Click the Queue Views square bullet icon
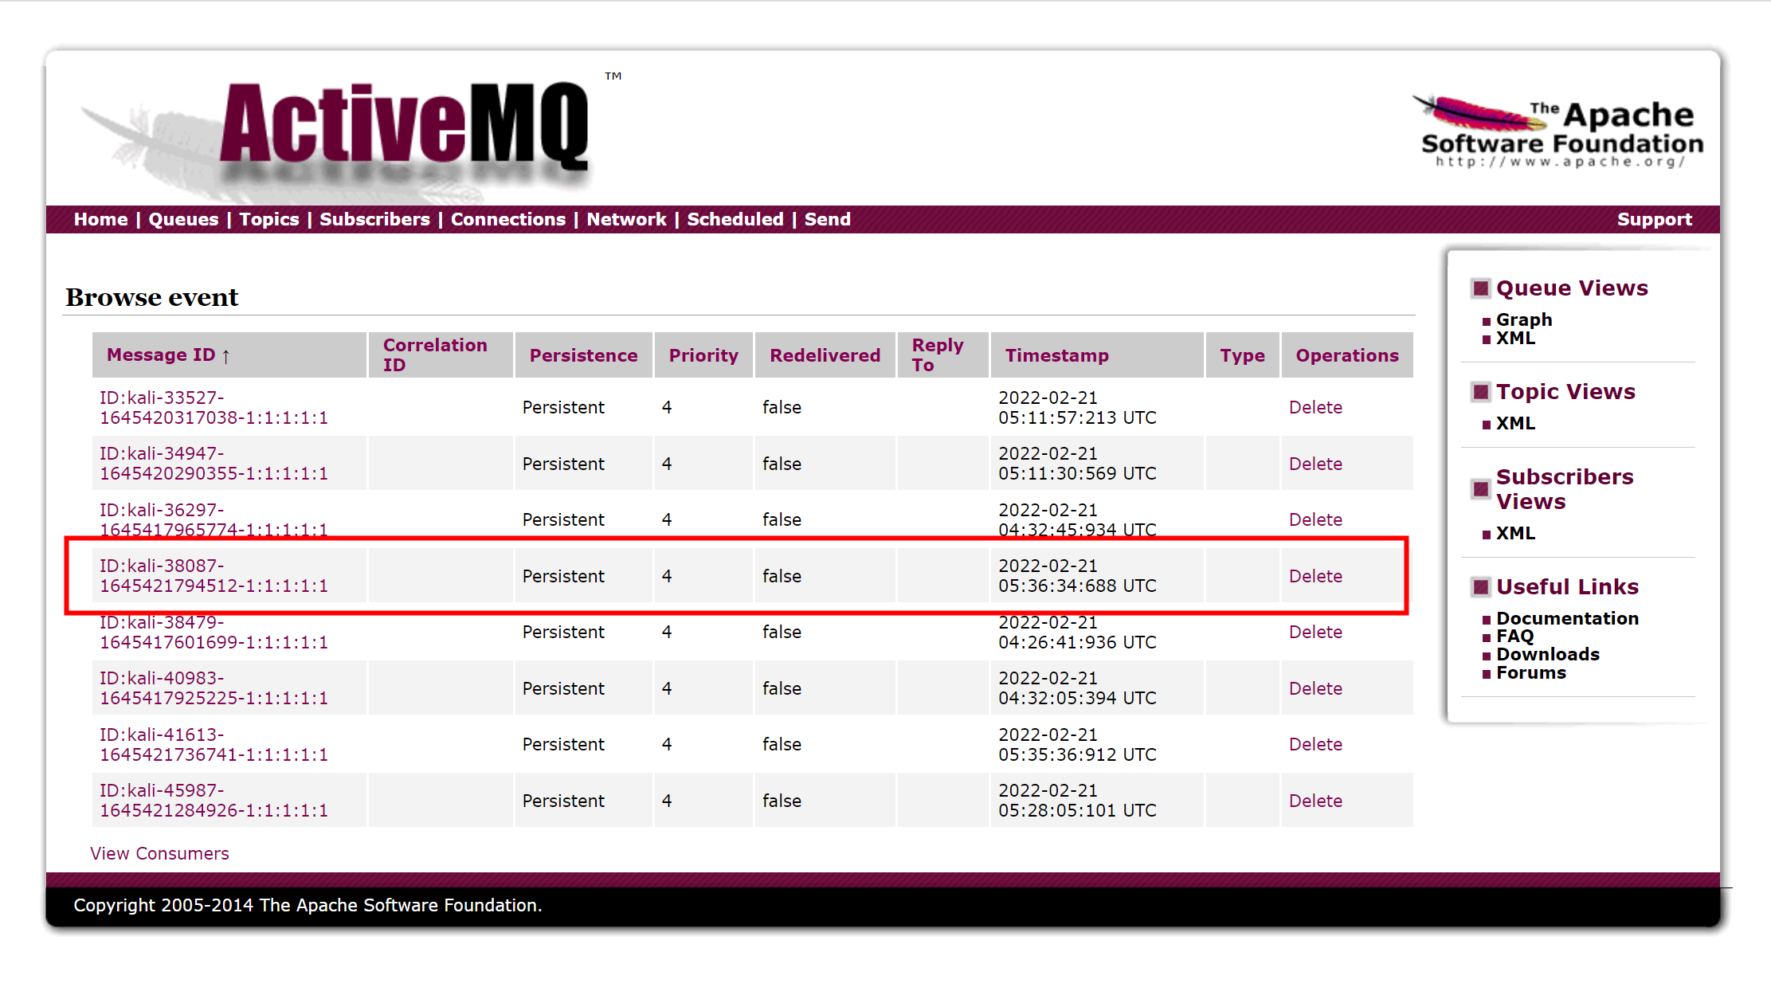This screenshot has height=999, width=1771. click(x=1480, y=288)
